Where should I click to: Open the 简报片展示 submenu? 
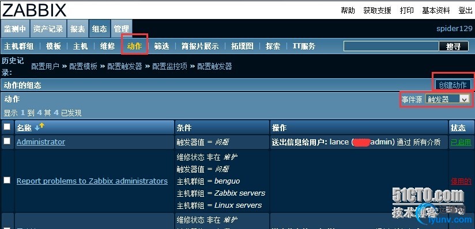click(200, 46)
